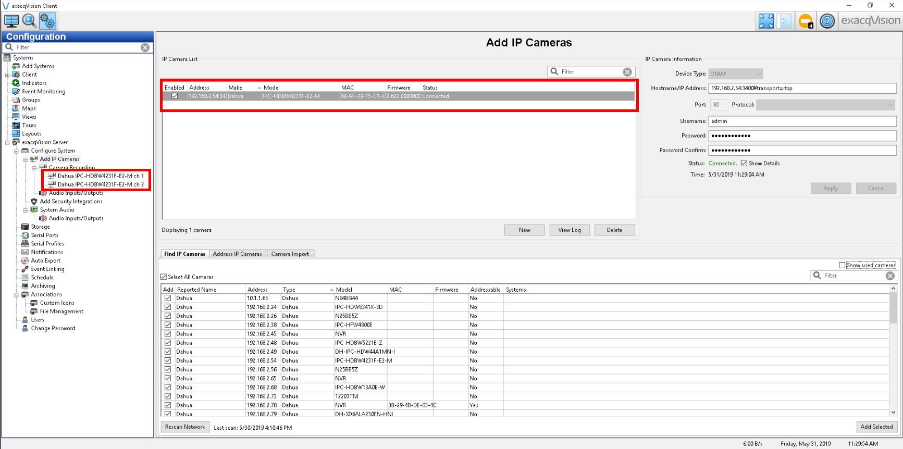
Task: Open the Search video magnifier icon
Action: [x=29, y=21]
